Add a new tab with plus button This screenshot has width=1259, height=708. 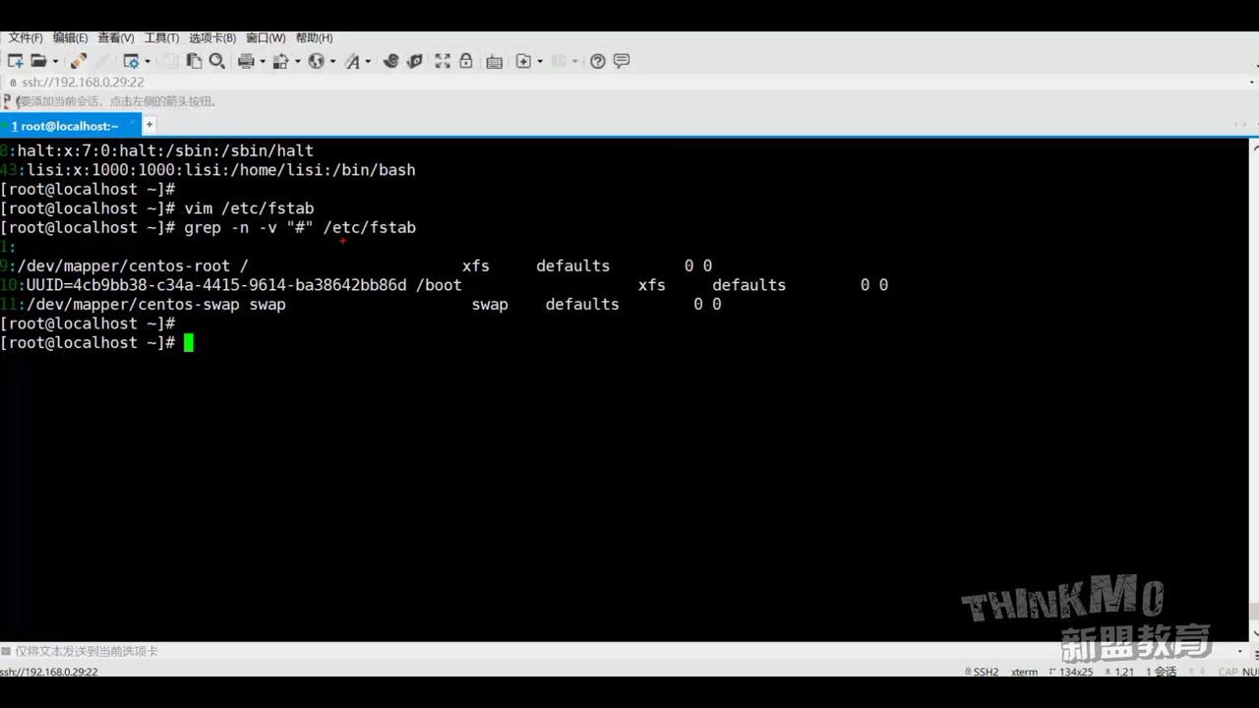click(150, 125)
